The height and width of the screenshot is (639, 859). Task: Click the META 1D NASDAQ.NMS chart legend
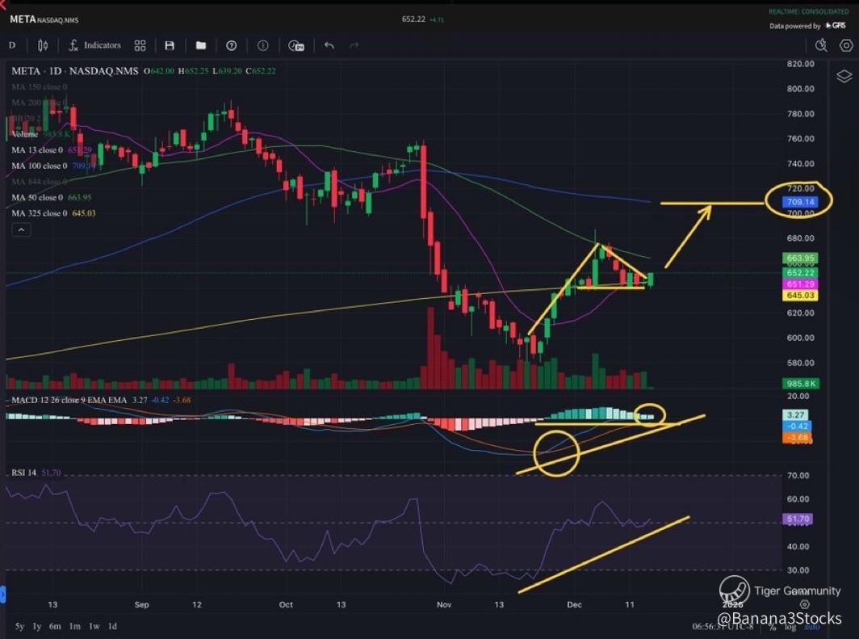pos(74,71)
